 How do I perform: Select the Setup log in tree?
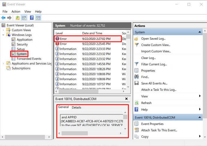[x=21, y=49]
